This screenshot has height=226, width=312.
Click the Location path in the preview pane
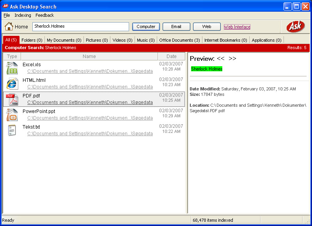click(x=248, y=108)
